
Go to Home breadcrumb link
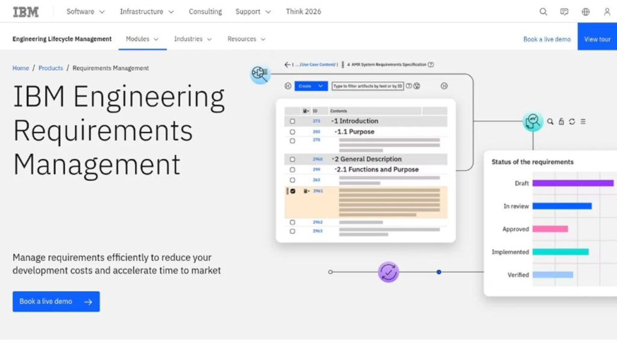[x=20, y=68]
